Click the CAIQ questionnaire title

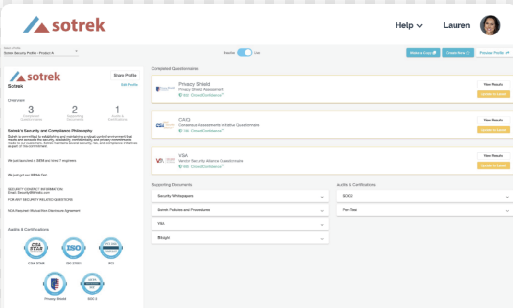pyautogui.click(x=184, y=120)
